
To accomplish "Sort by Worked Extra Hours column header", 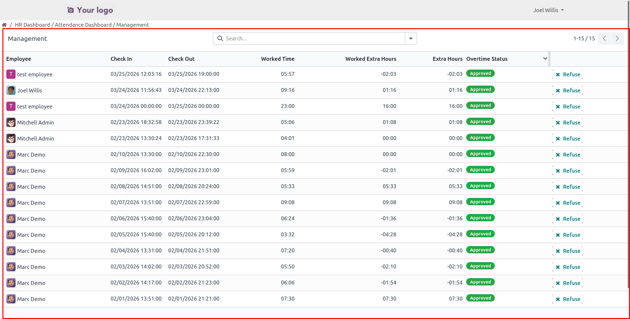I will click(370, 59).
